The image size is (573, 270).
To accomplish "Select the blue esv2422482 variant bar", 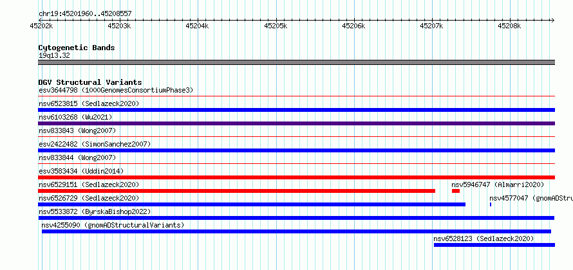I will (x=296, y=150).
